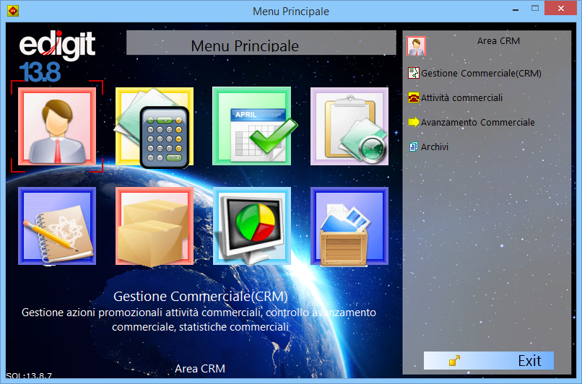The height and width of the screenshot is (384, 582).
Task: Click the person icon in Area CRM header
Action: [x=416, y=45]
